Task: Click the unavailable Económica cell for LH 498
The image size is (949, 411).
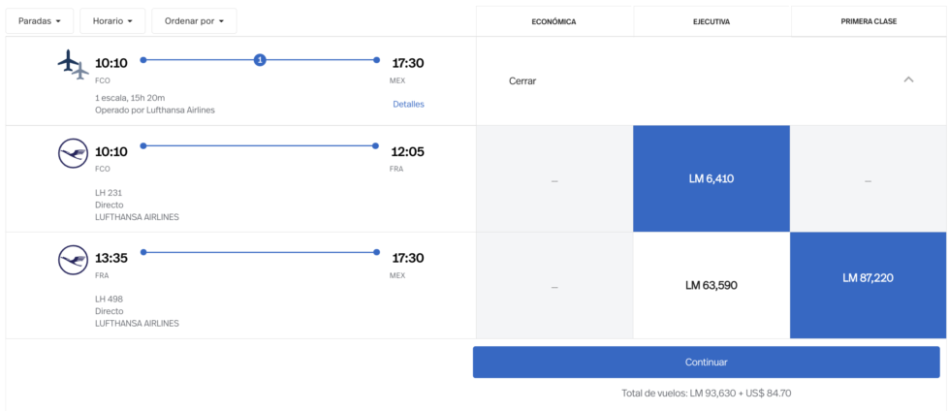Action: point(554,285)
